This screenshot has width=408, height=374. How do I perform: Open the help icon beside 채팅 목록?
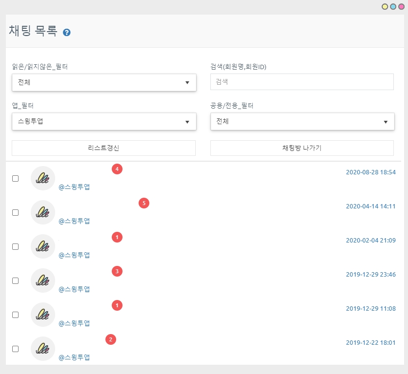pos(66,33)
